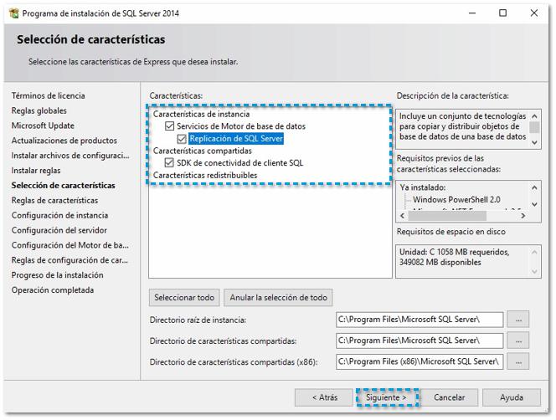Open the Operación completada step
Screen dimensions: 556x420
(x=53, y=290)
